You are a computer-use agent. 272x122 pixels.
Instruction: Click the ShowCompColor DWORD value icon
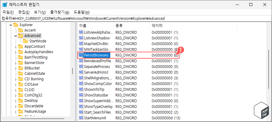point(81,84)
